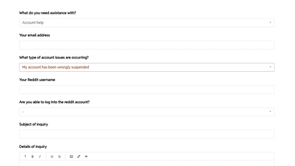Open the 'Account help' assistance dropdown

tap(146, 23)
